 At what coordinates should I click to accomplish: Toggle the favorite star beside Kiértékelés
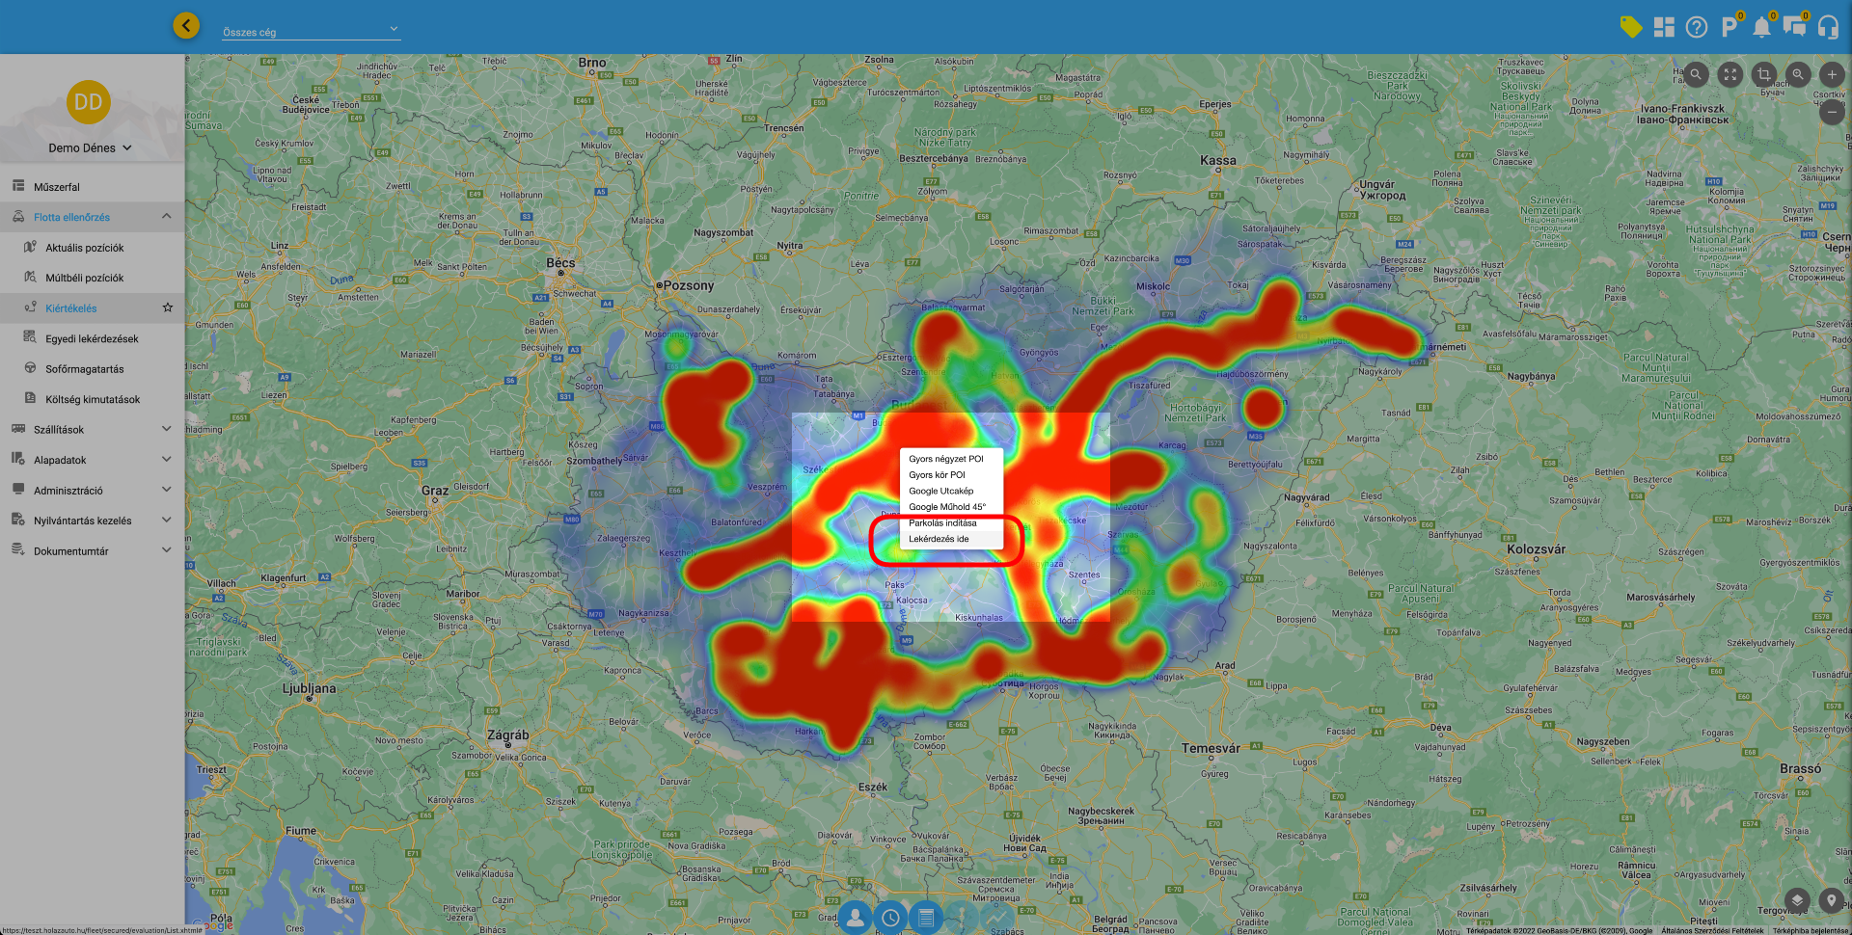click(x=168, y=307)
